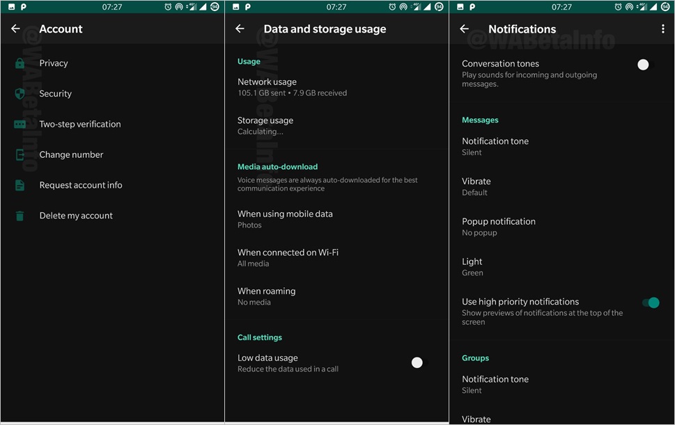Tap the Security shield icon

(20, 94)
